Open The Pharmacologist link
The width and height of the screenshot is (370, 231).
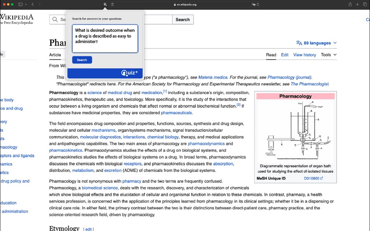(309, 84)
